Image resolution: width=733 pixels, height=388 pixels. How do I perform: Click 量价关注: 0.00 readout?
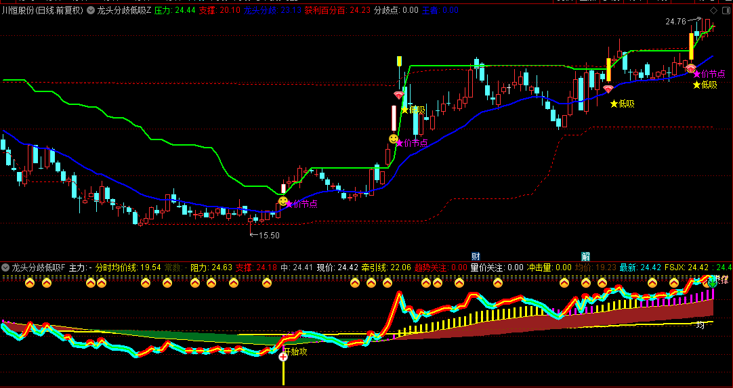tap(497, 268)
